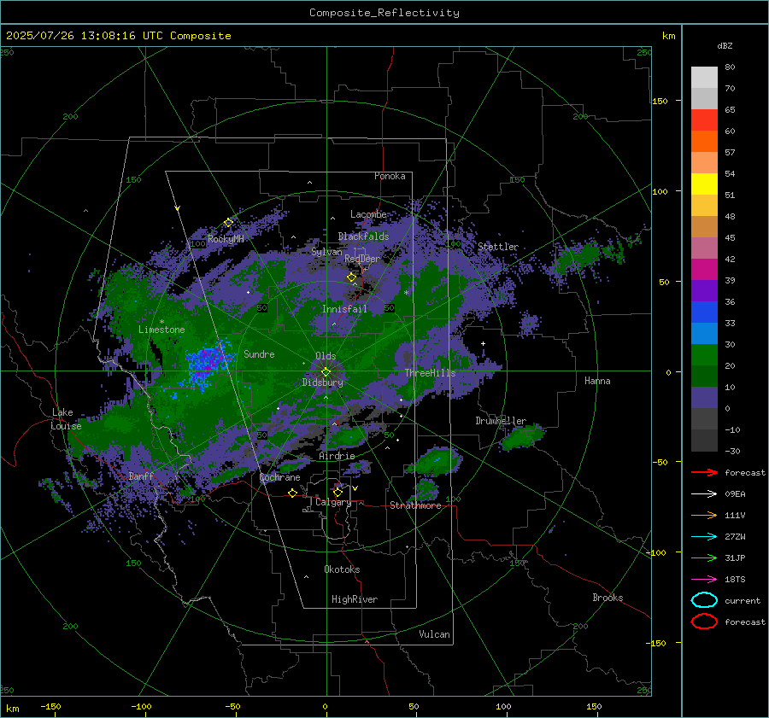Click the Vulcan map label
Image resolution: width=769 pixels, height=718 pixels.
click(434, 634)
